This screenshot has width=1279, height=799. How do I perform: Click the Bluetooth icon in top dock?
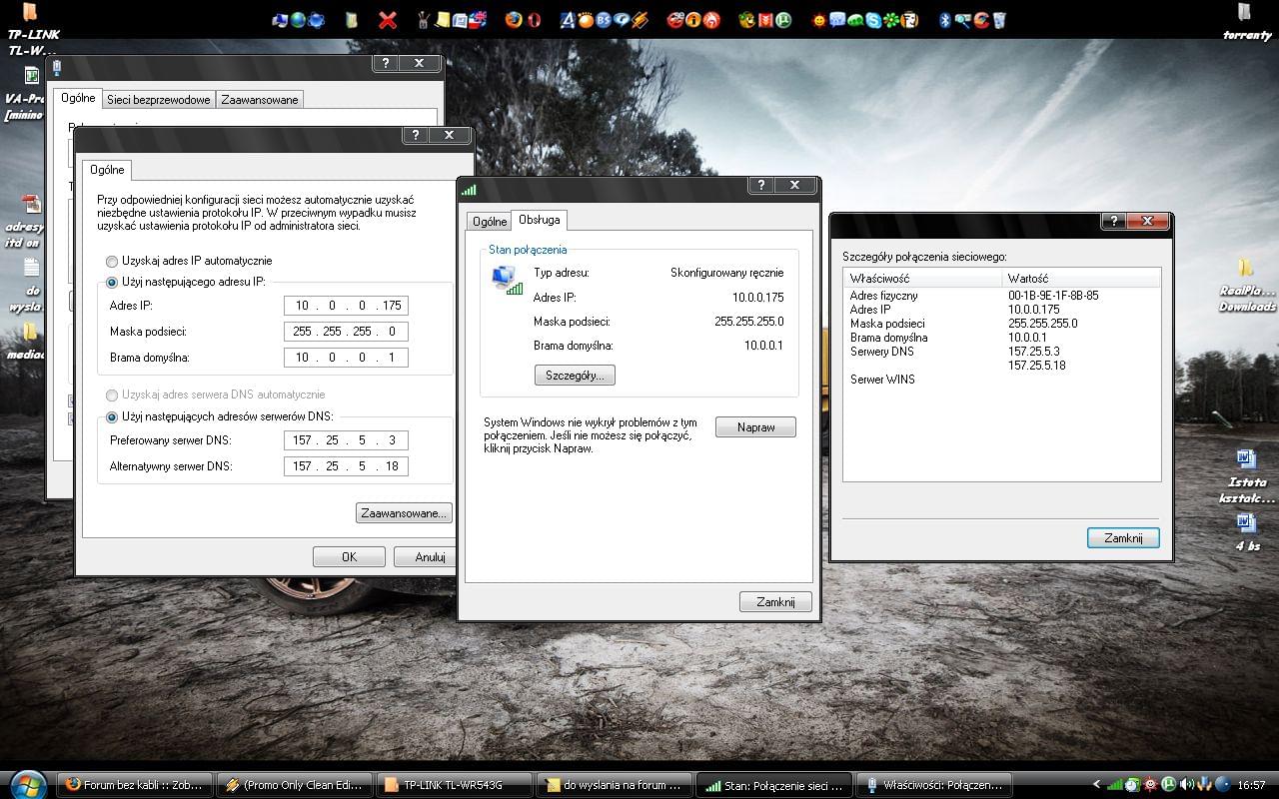point(944,19)
